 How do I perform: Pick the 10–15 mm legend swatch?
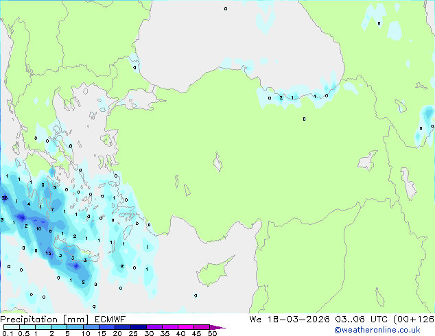(91, 327)
